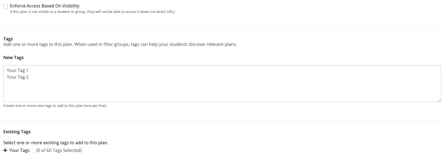The width and height of the screenshot is (445, 158).
Task: Grab the New Tags textarea resize handle
Action: click(x=439, y=100)
